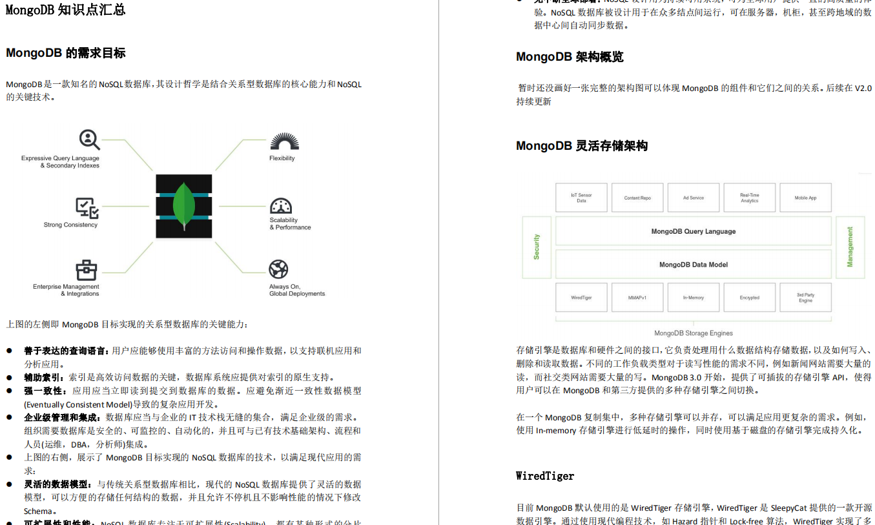Select the MongoDB Query Language layer bar
Screen dimensions: 875x525
[693, 231]
